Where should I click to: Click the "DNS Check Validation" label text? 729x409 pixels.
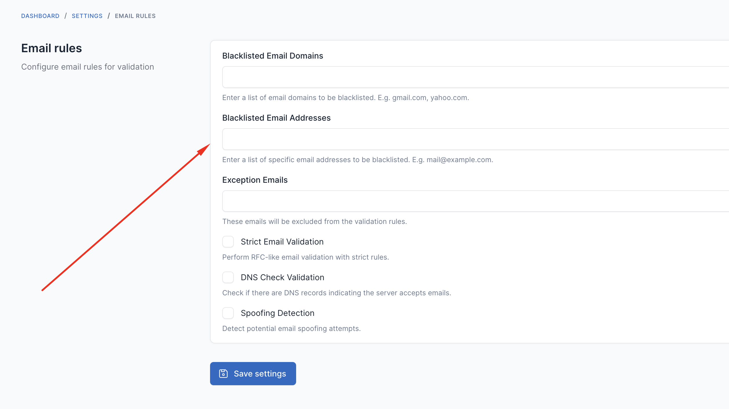283,277
